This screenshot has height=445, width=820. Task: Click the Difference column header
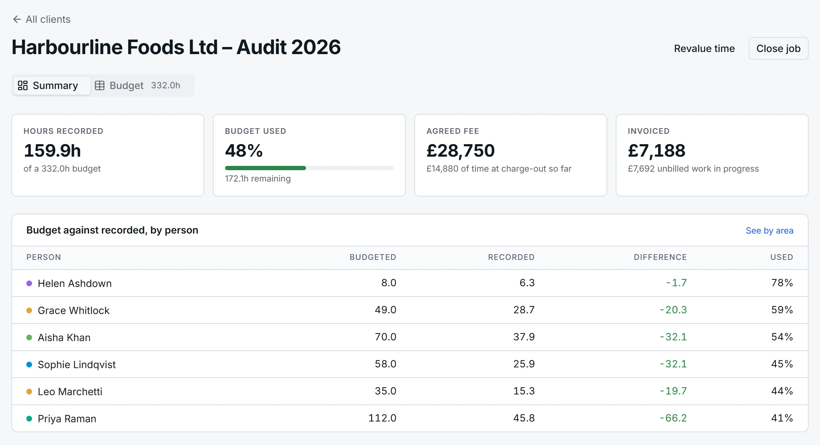(x=660, y=257)
